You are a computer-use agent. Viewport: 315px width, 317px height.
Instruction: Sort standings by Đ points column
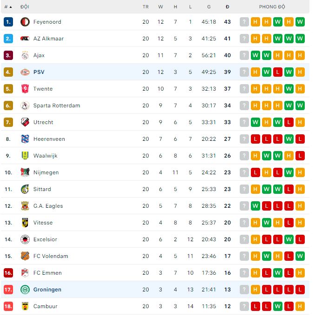[227, 7]
